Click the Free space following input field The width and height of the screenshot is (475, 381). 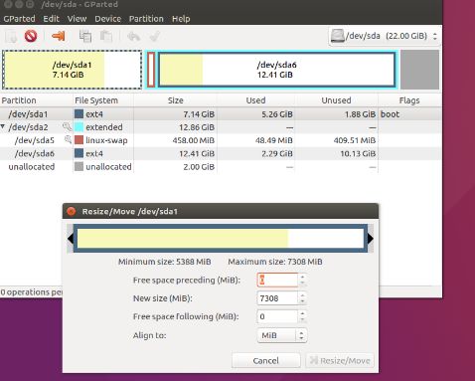click(x=277, y=316)
